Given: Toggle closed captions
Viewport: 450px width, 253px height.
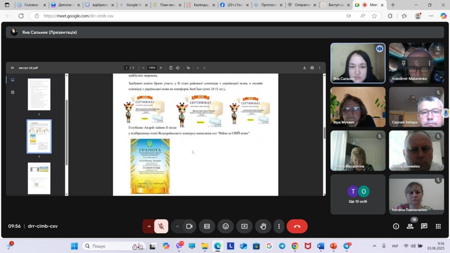Looking at the screenshot, I should (x=207, y=226).
